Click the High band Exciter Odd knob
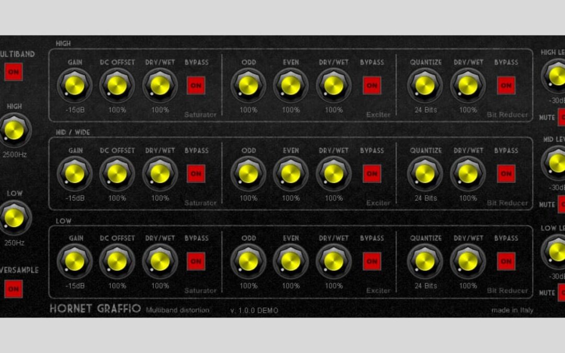The width and height of the screenshot is (565, 353). tap(248, 86)
